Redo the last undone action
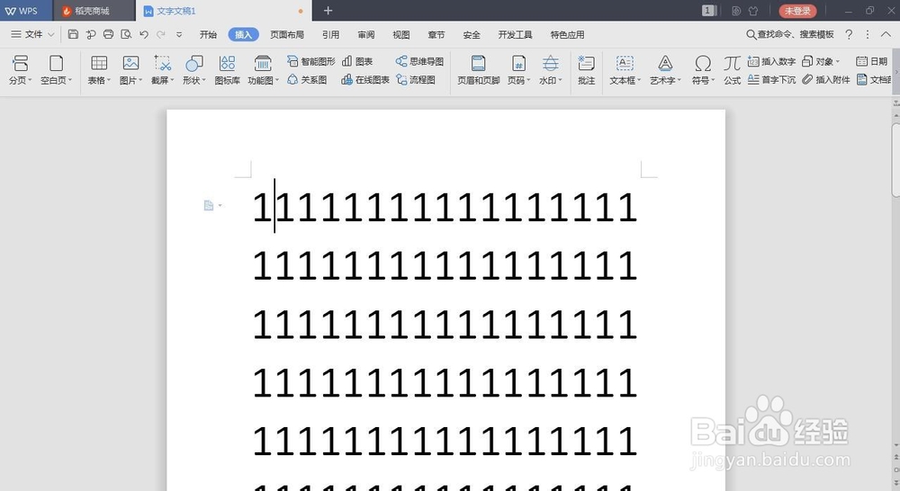Viewport: 900px width, 491px height. click(x=161, y=34)
